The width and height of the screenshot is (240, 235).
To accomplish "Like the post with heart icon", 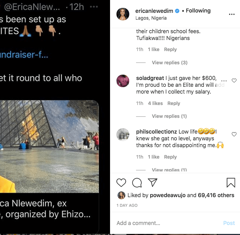I will (121, 183).
